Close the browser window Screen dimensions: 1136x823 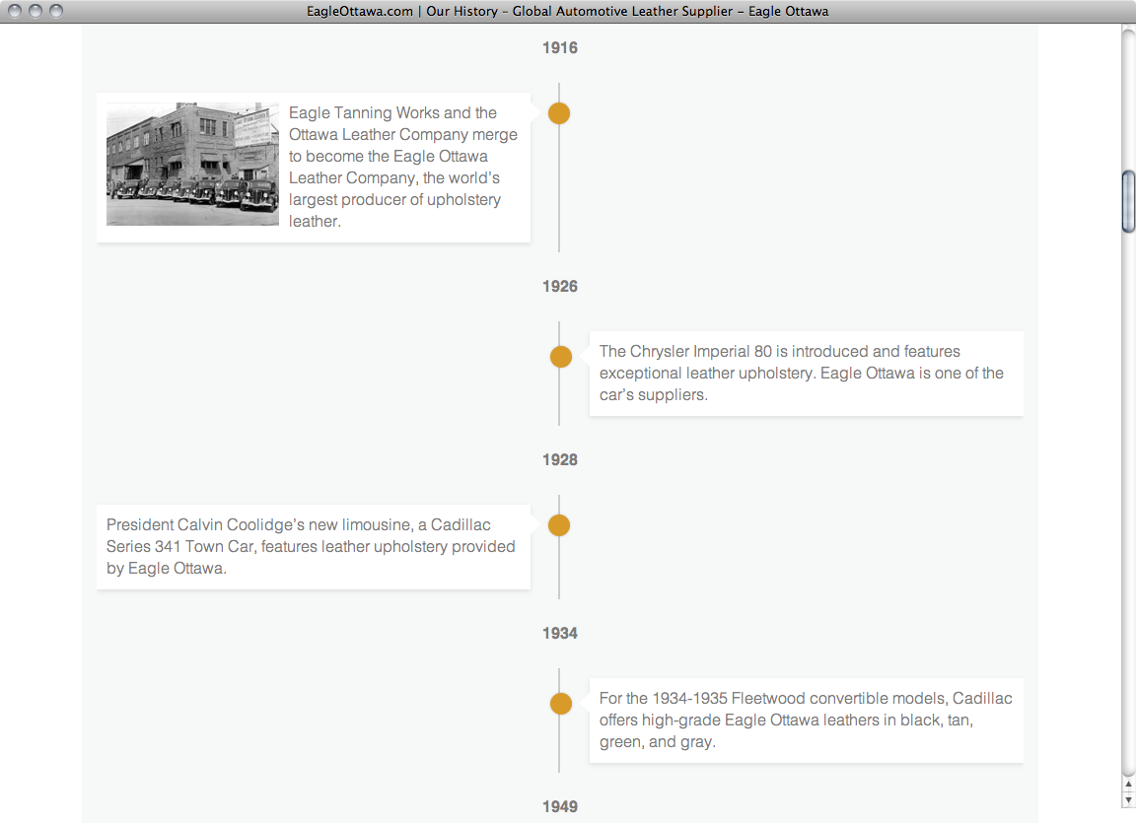click(15, 11)
